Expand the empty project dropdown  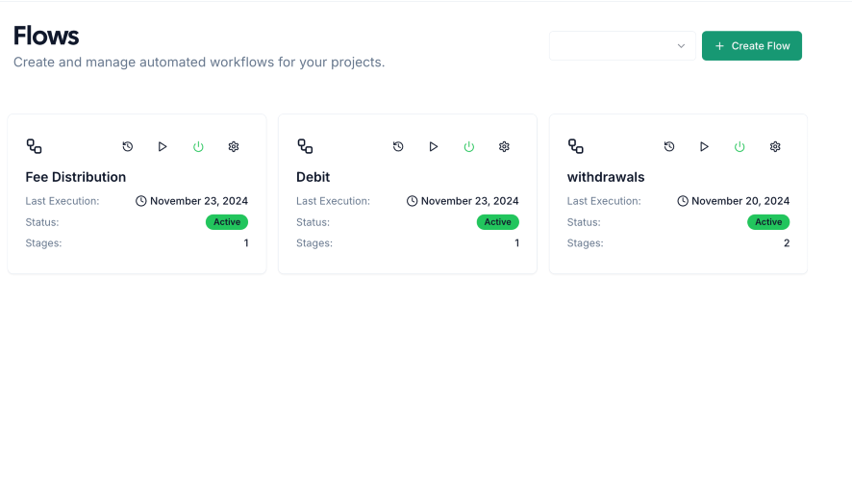pos(622,45)
